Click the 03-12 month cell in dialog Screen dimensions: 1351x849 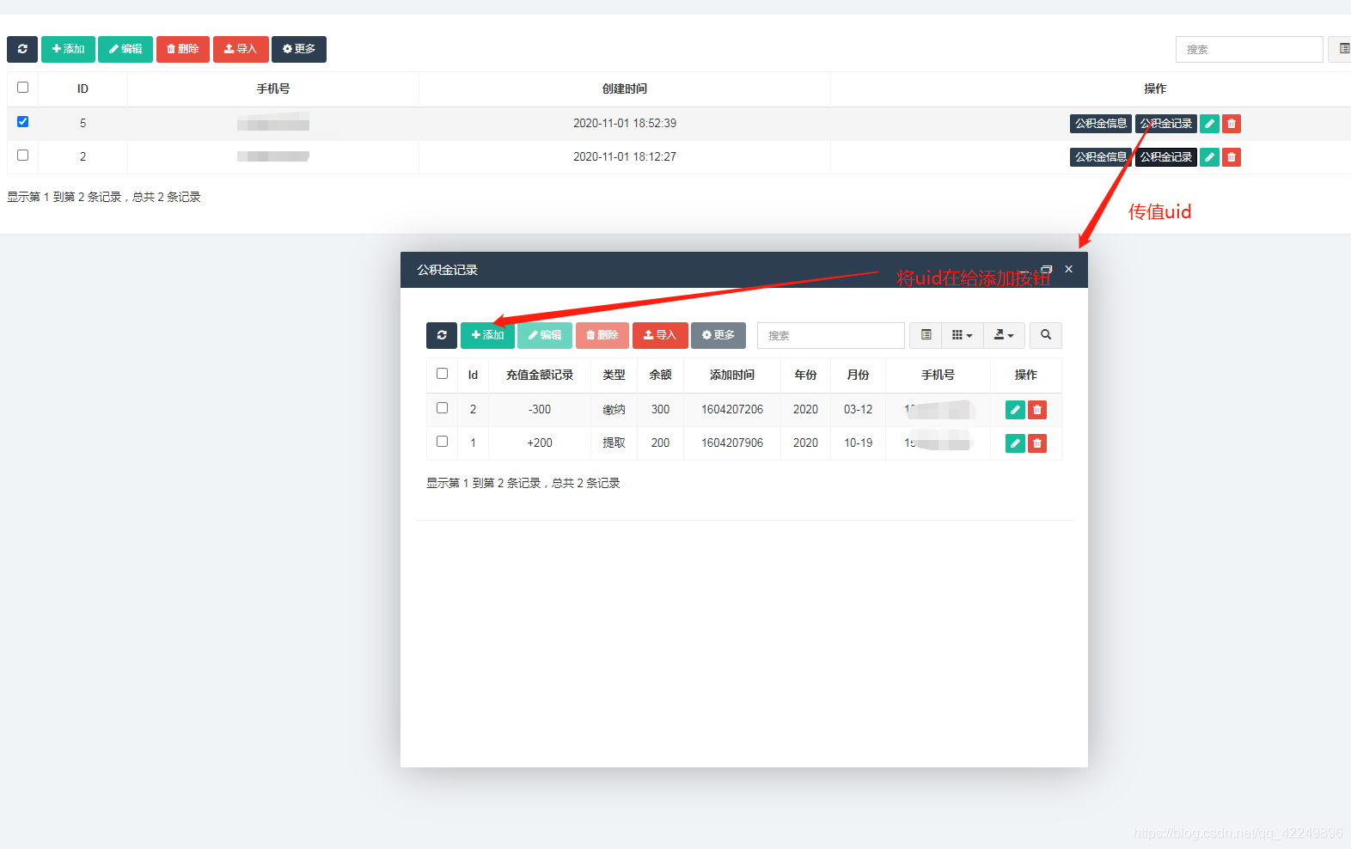pyautogui.click(x=858, y=410)
